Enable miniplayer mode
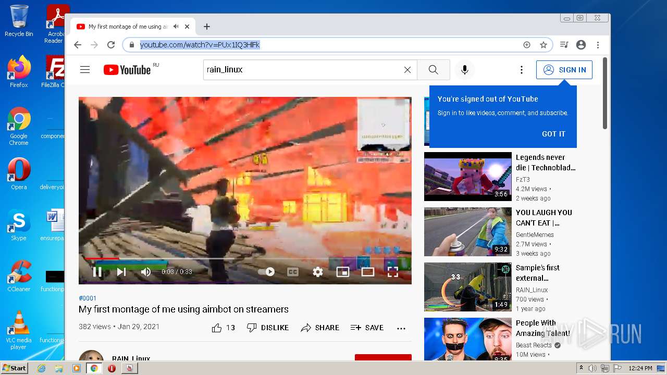 (x=343, y=271)
